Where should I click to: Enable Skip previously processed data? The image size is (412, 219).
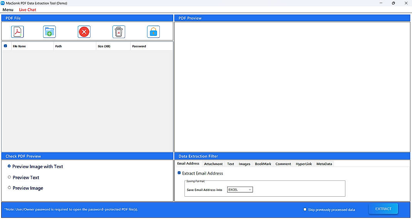[305, 209]
